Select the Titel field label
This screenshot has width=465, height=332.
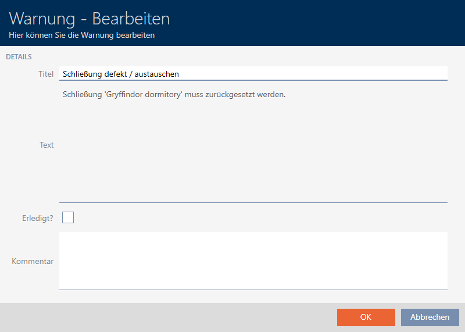pyautogui.click(x=46, y=74)
